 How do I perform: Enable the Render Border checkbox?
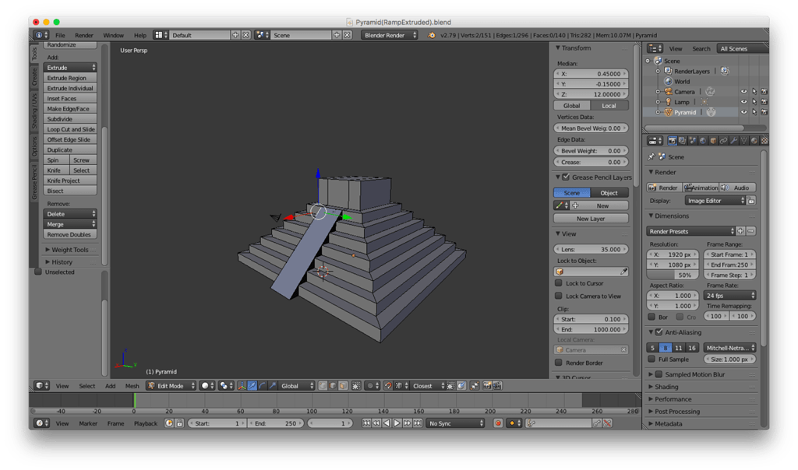(558, 363)
